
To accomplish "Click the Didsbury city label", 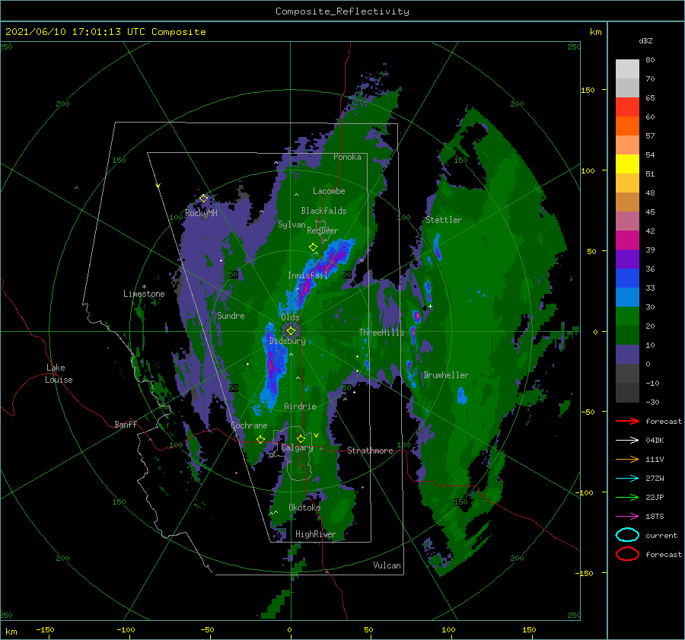I will (287, 341).
